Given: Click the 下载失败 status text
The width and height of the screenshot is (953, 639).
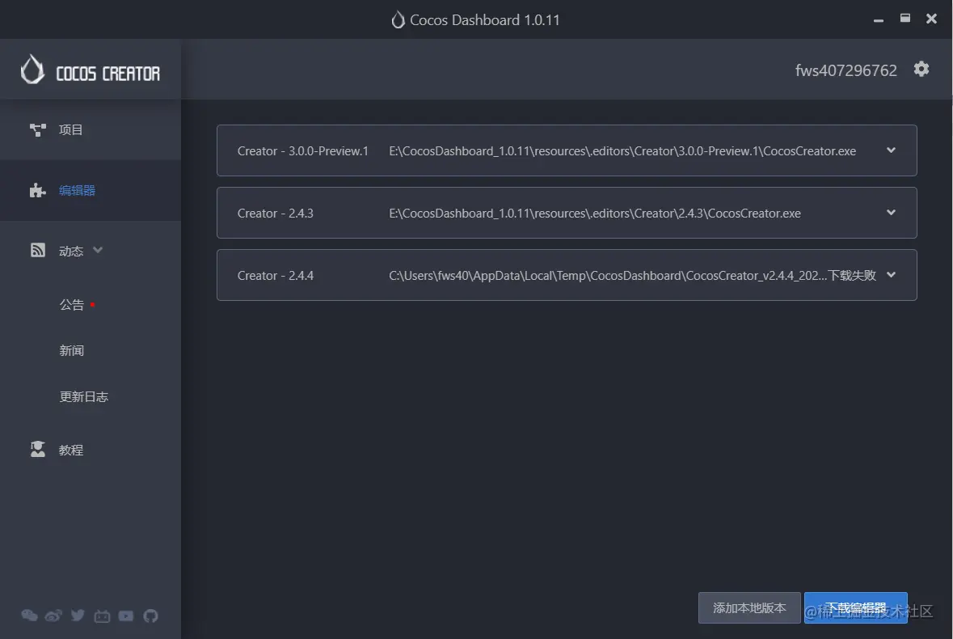Looking at the screenshot, I should (852, 276).
